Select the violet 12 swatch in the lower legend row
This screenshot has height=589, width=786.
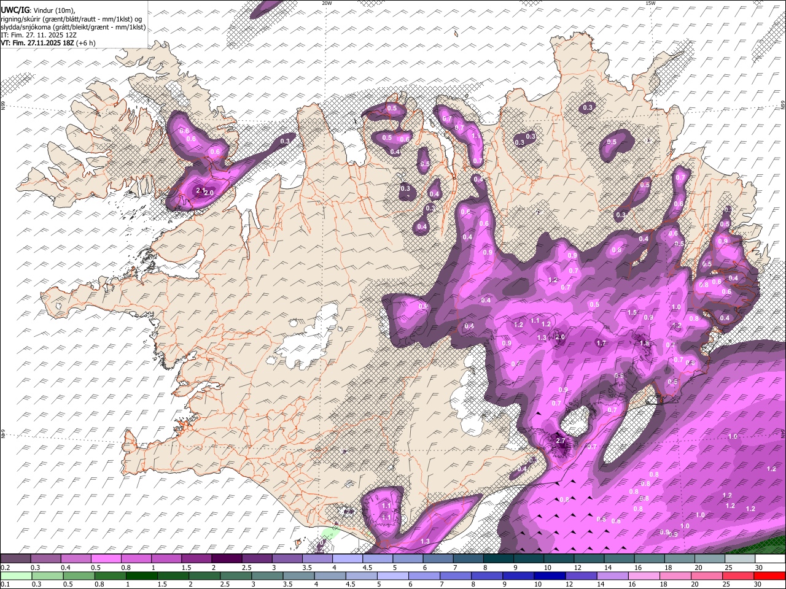pyautogui.click(x=581, y=576)
